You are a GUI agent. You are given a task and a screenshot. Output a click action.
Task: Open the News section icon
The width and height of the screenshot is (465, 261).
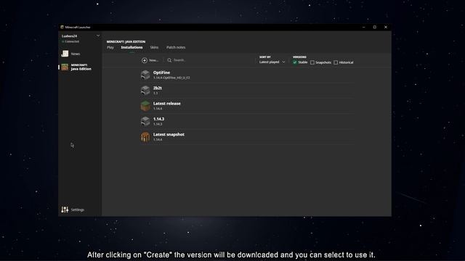click(65, 54)
